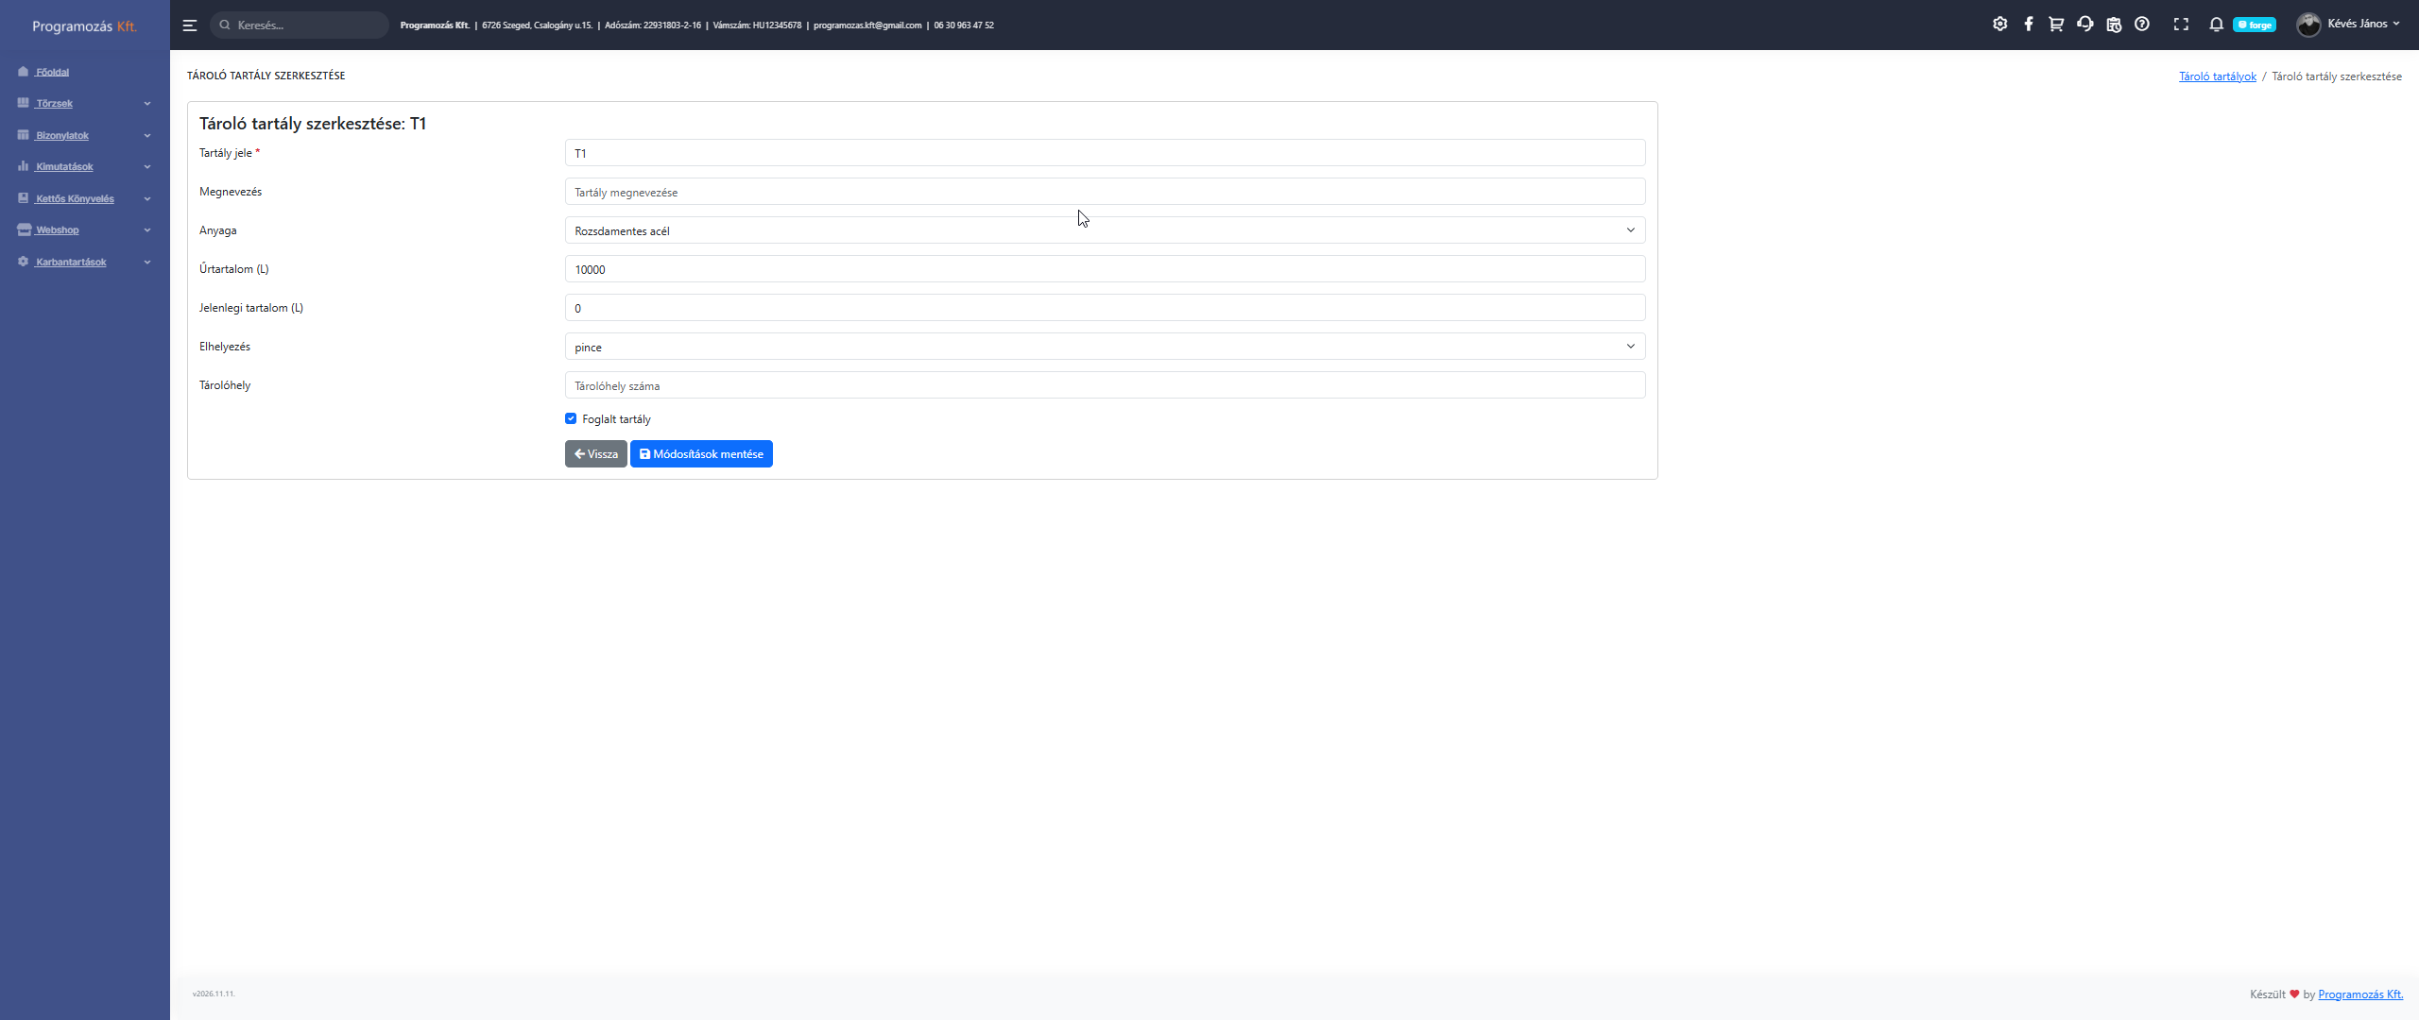Open the shopping cart icon
This screenshot has height=1020, width=2419.
coord(2056,25)
